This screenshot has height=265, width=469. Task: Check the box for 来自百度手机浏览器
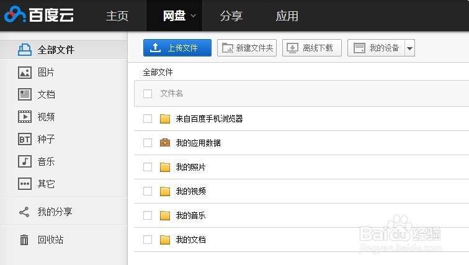(148, 119)
